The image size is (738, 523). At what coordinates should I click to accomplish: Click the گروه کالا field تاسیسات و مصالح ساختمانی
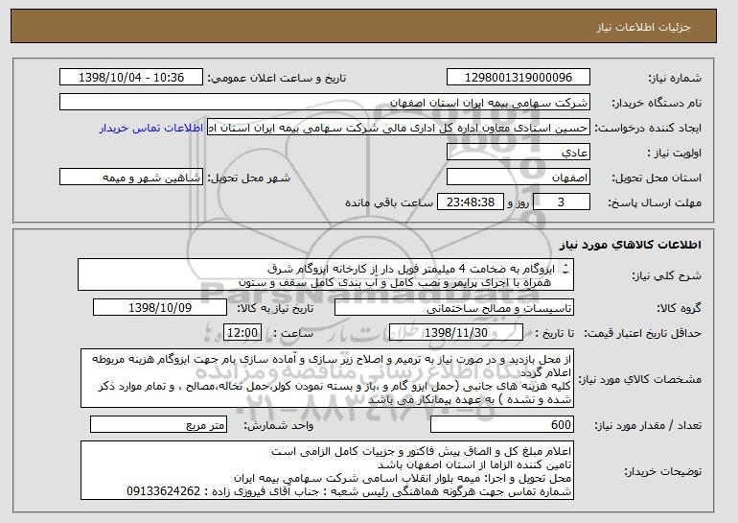pos(454,308)
